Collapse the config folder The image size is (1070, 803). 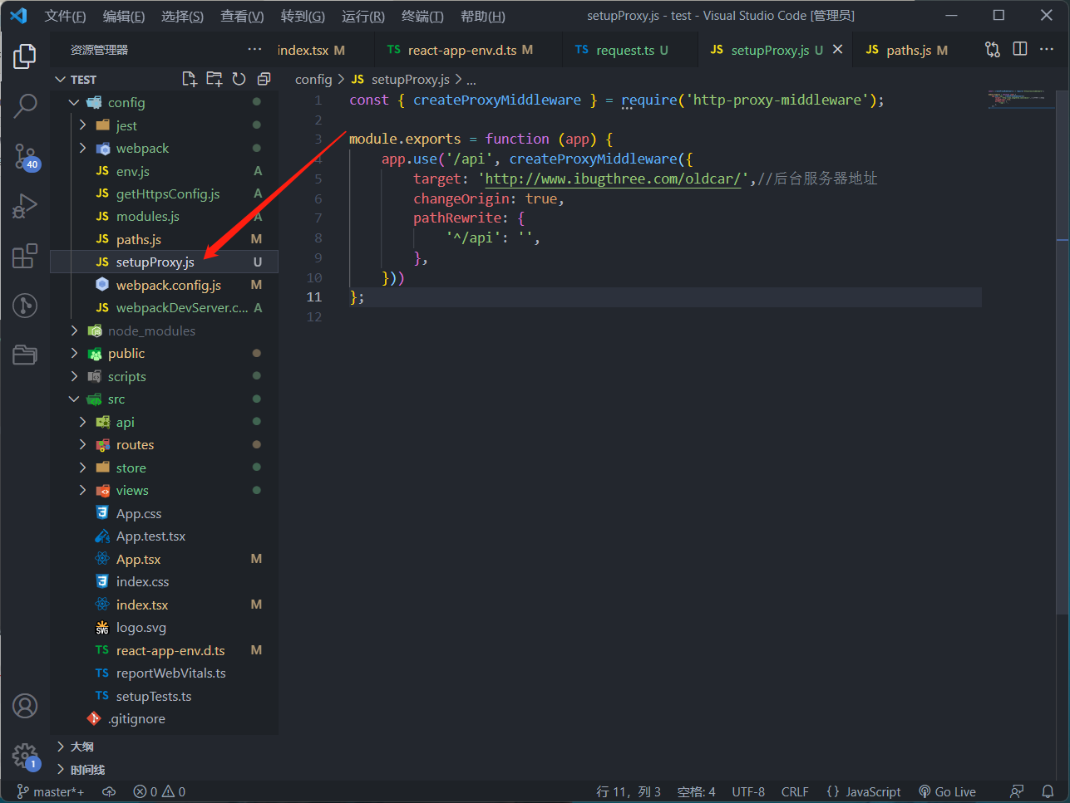click(x=74, y=103)
